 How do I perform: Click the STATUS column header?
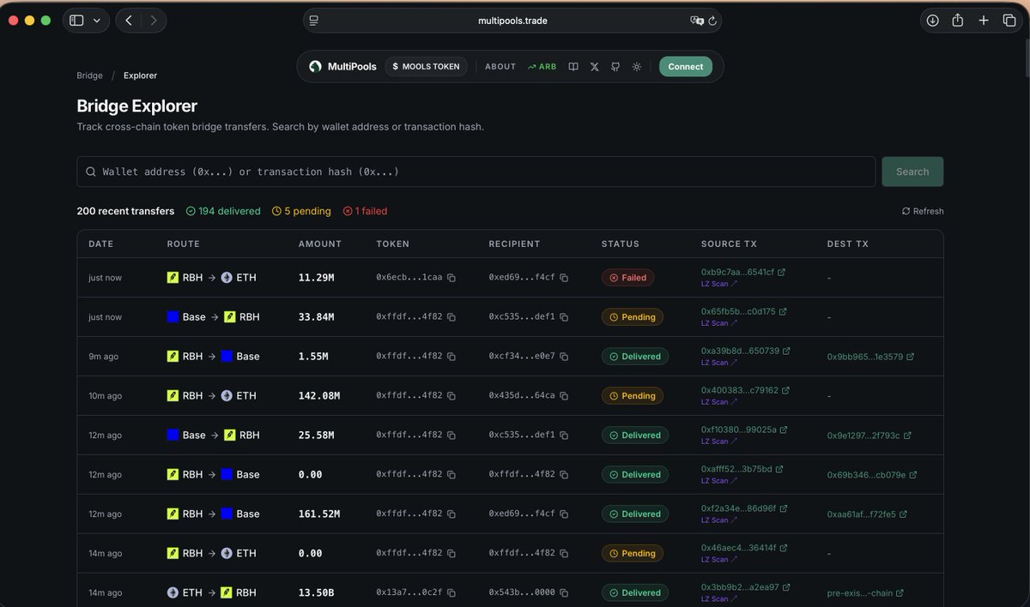pos(621,244)
